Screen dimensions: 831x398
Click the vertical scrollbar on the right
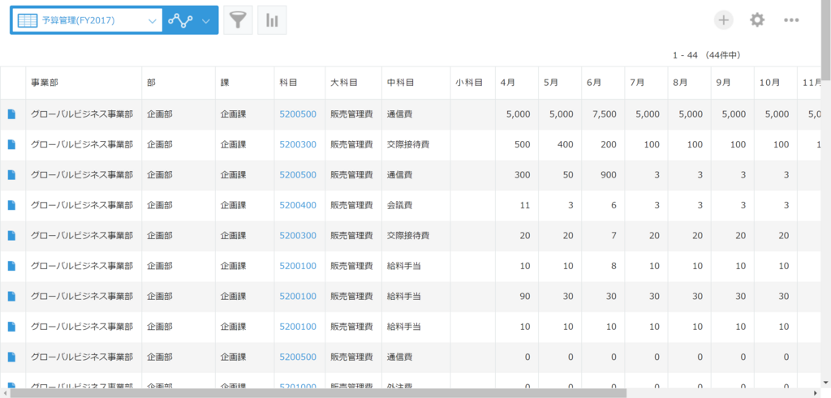pyautogui.click(x=826, y=40)
